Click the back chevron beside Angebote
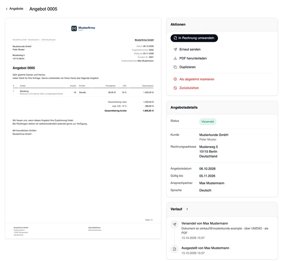The image size is (283, 261). point(7,9)
